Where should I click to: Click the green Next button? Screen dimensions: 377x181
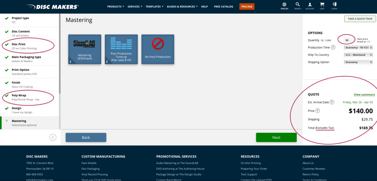(x=276, y=137)
